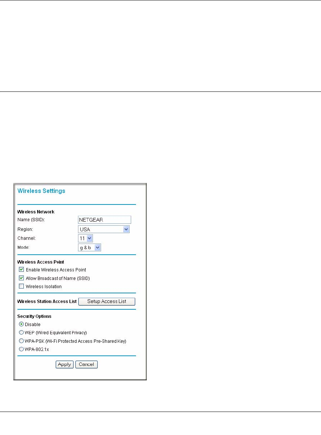Open the Region dropdown showing USA
This screenshot has width=321, height=435.
[x=104, y=229]
